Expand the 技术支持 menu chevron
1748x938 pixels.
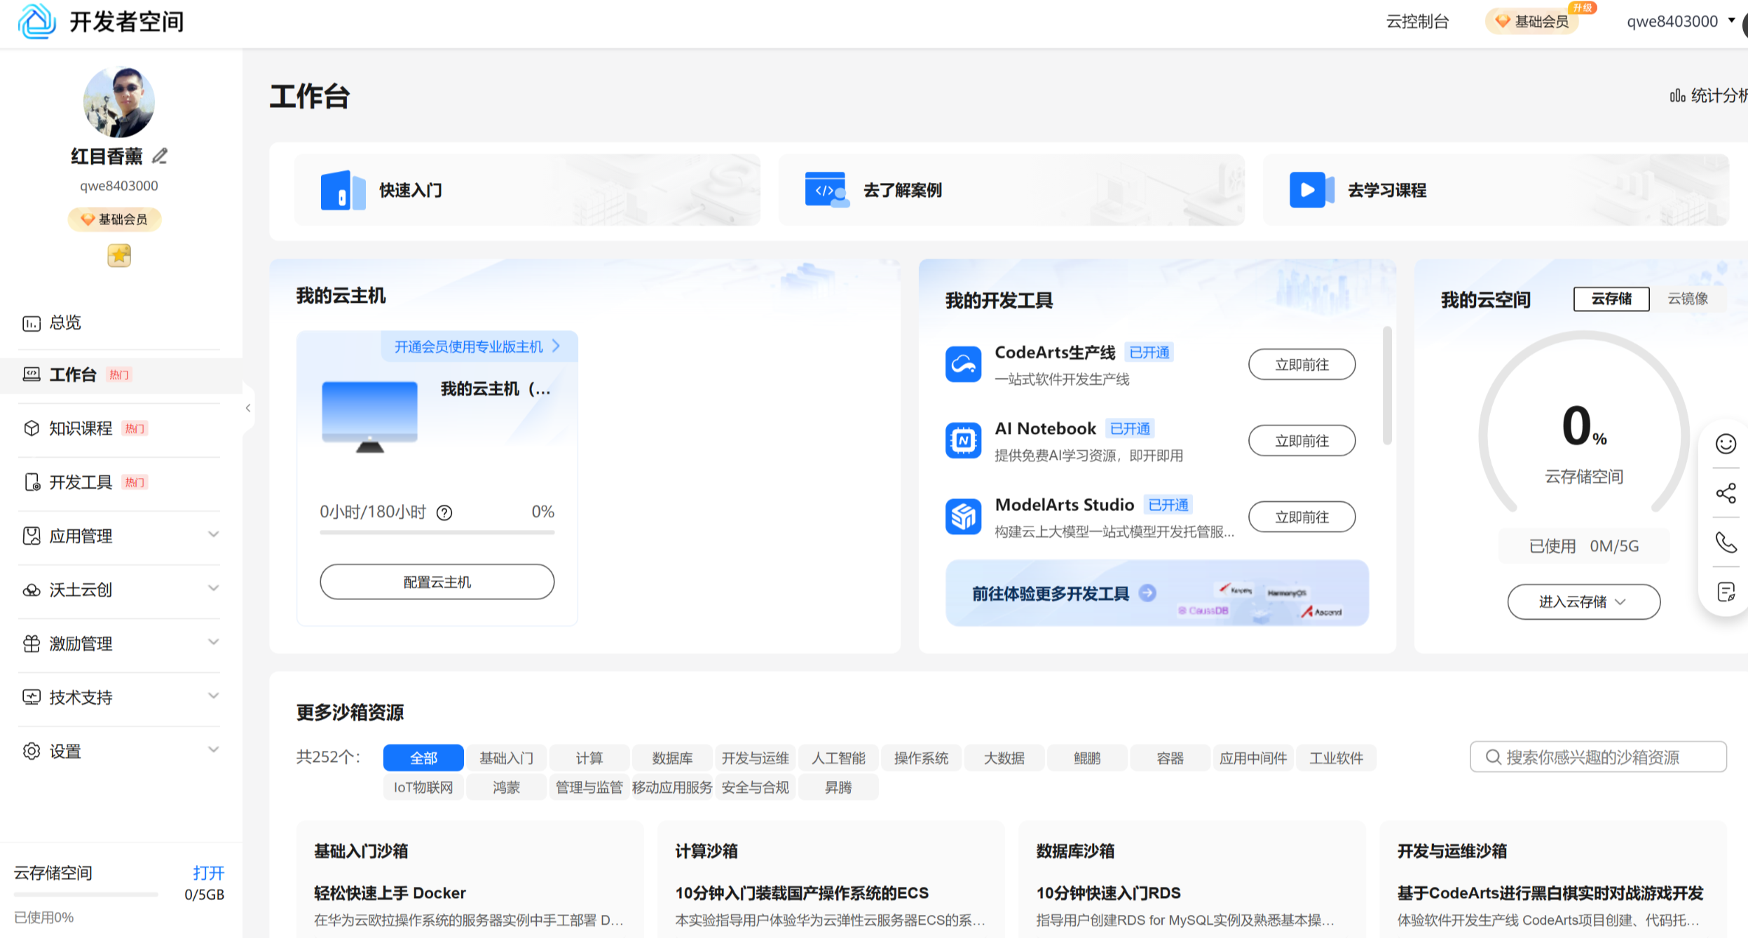(214, 696)
